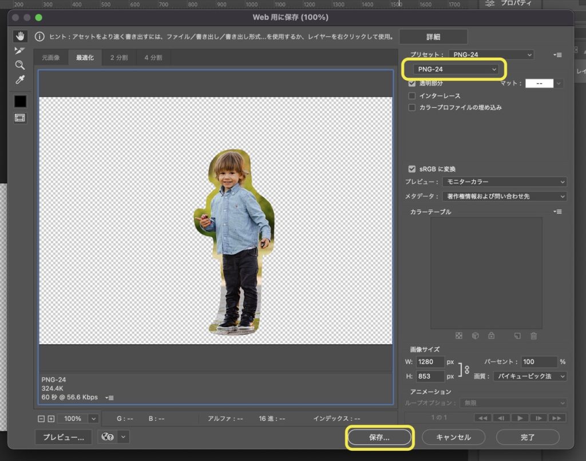Open the マット color dropdown arrow

[x=559, y=84]
